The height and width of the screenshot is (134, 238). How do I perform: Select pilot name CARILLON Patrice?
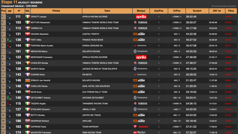click(x=39, y=86)
